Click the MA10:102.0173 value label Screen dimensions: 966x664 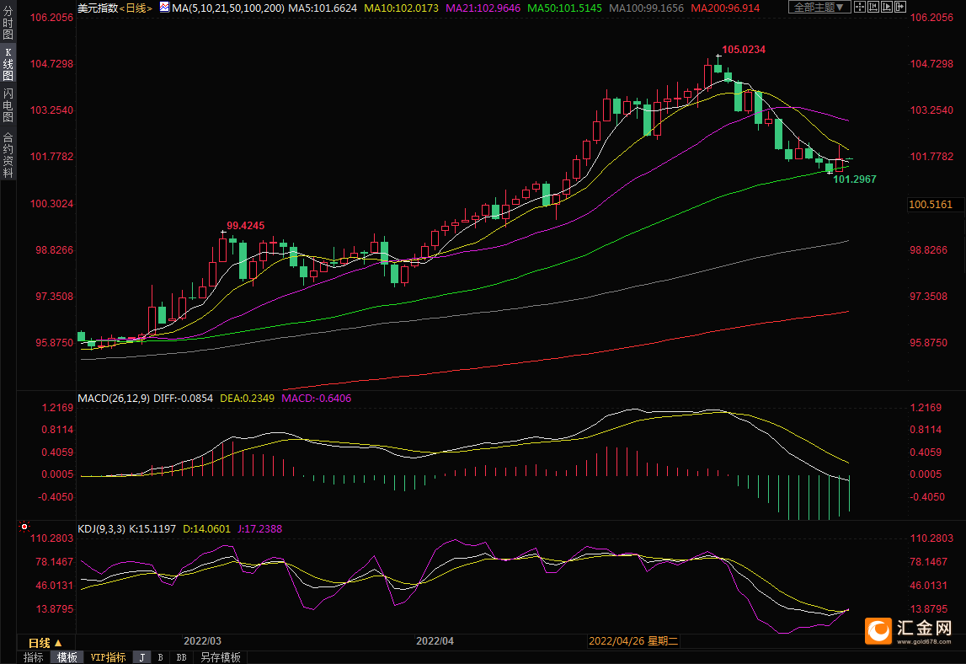coord(401,8)
